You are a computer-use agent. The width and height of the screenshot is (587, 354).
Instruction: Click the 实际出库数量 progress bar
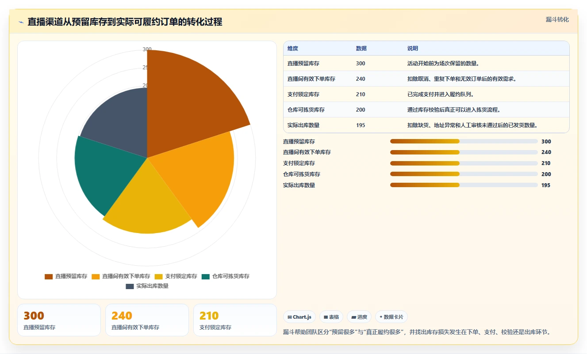464,185
